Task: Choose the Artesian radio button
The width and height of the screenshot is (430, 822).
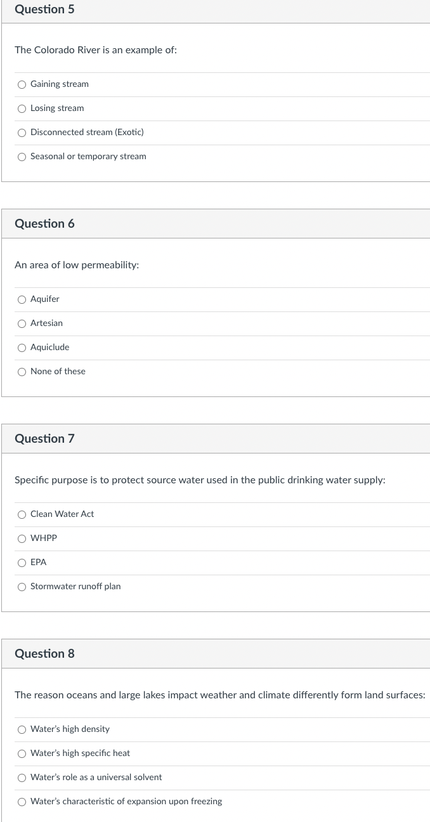Action: 22,323
